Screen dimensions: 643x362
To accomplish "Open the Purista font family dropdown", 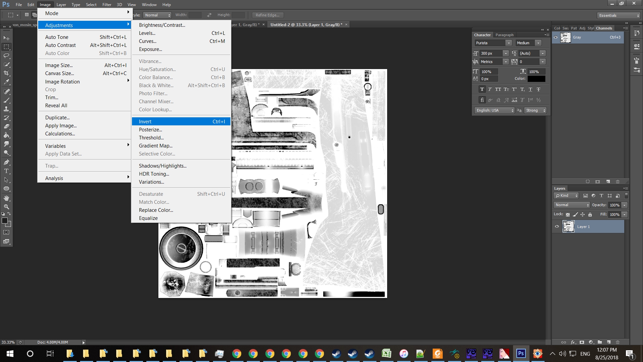I will pyautogui.click(x=508, y=43).
